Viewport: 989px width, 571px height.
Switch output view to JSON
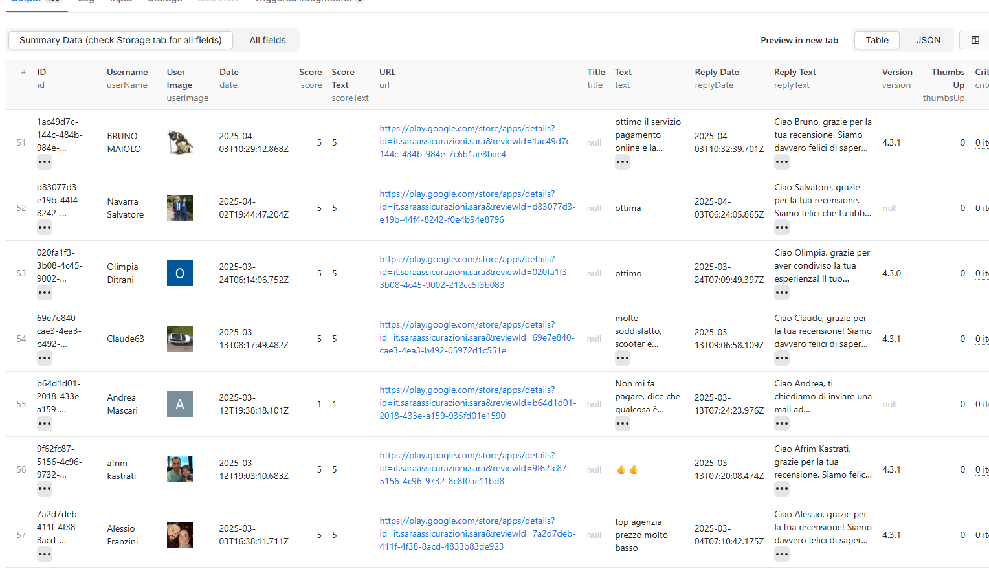pyautogui.click(x=928, y=40)
